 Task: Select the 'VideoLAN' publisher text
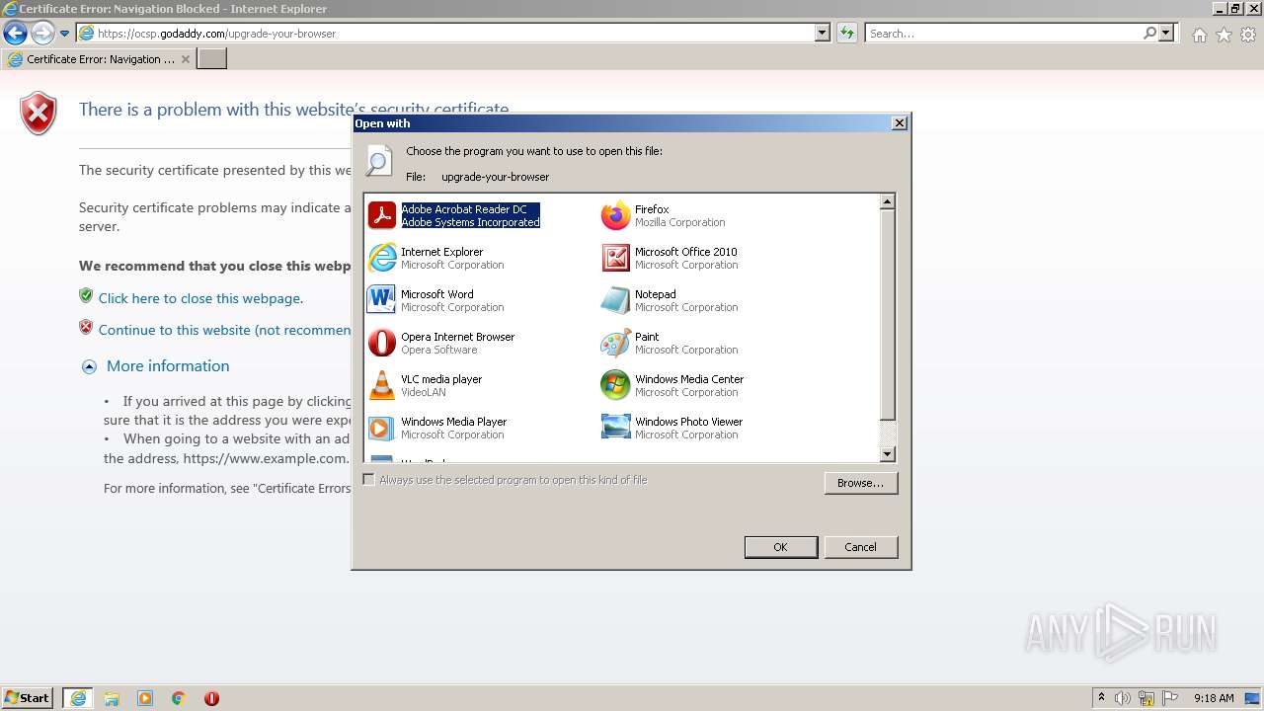point(424,392)
